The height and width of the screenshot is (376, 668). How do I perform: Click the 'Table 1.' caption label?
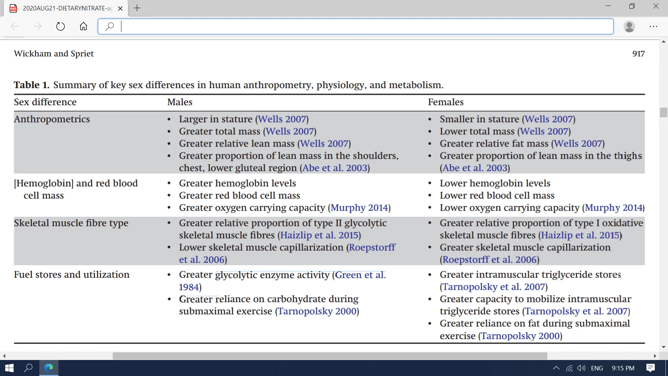pyautogui.click(x=32, y=85)
